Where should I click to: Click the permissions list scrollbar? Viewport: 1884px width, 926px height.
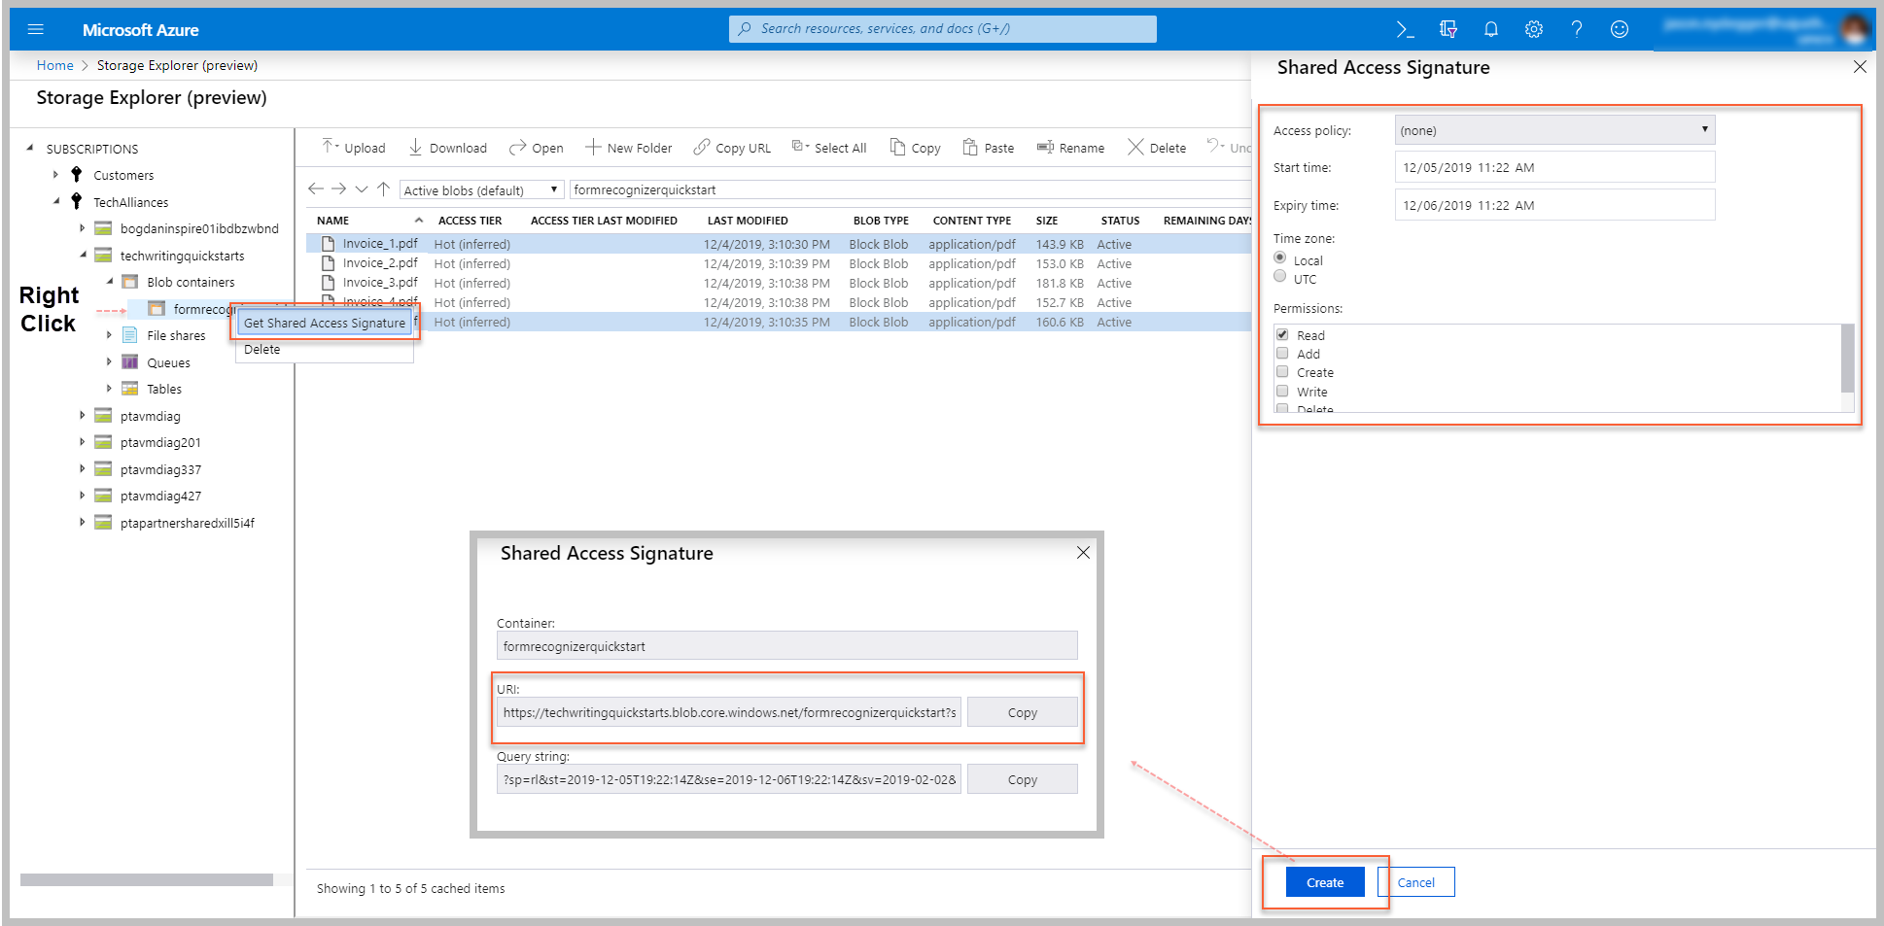[1847, 360]
